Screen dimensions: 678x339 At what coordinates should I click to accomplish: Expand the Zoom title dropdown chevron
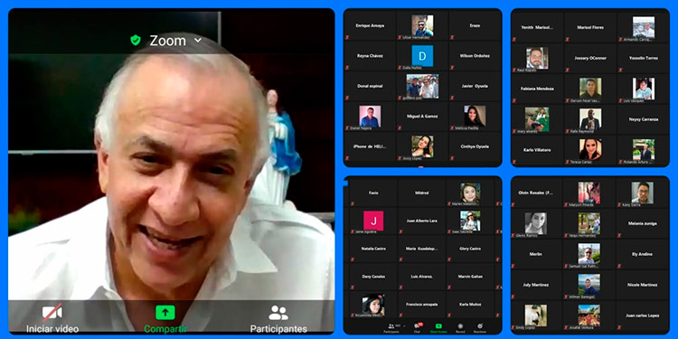pos(198,40)
